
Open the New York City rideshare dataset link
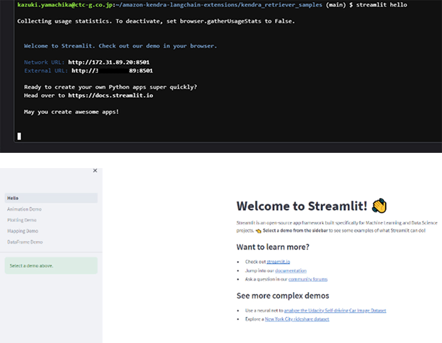click(x=297, y=319)
